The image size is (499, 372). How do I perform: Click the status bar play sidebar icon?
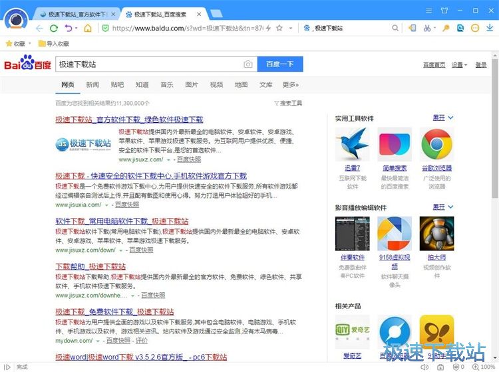7,367
